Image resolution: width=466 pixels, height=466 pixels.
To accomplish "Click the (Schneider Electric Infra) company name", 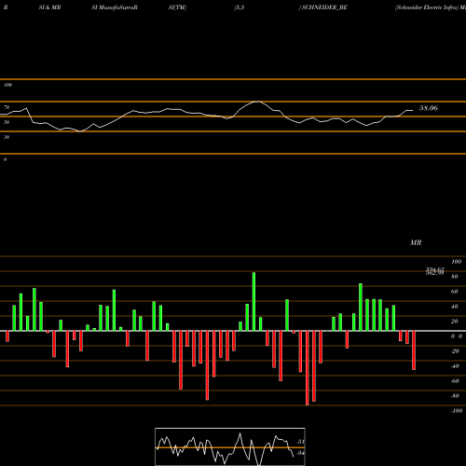I will click(x=427, y=7).
